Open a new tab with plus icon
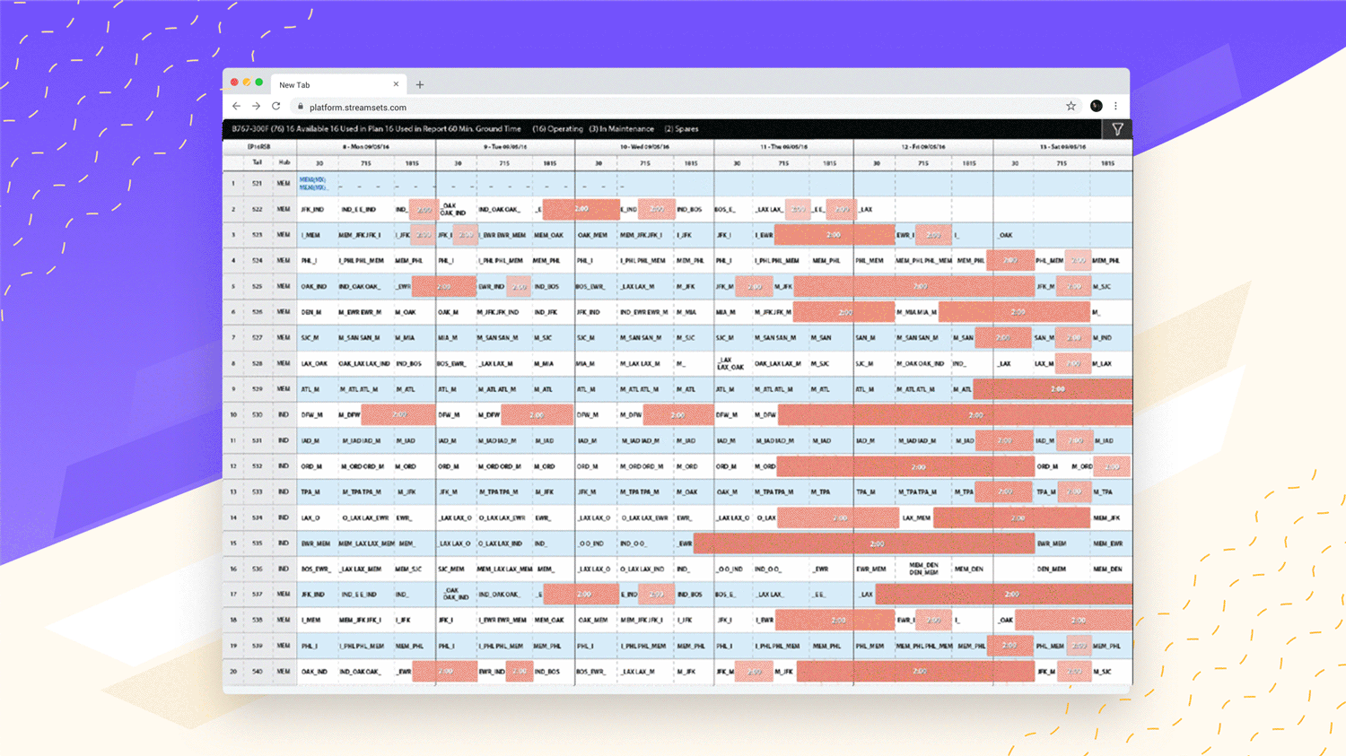Image resolution: width=1346 pixels, height=756 pixels. coord(419,85)
